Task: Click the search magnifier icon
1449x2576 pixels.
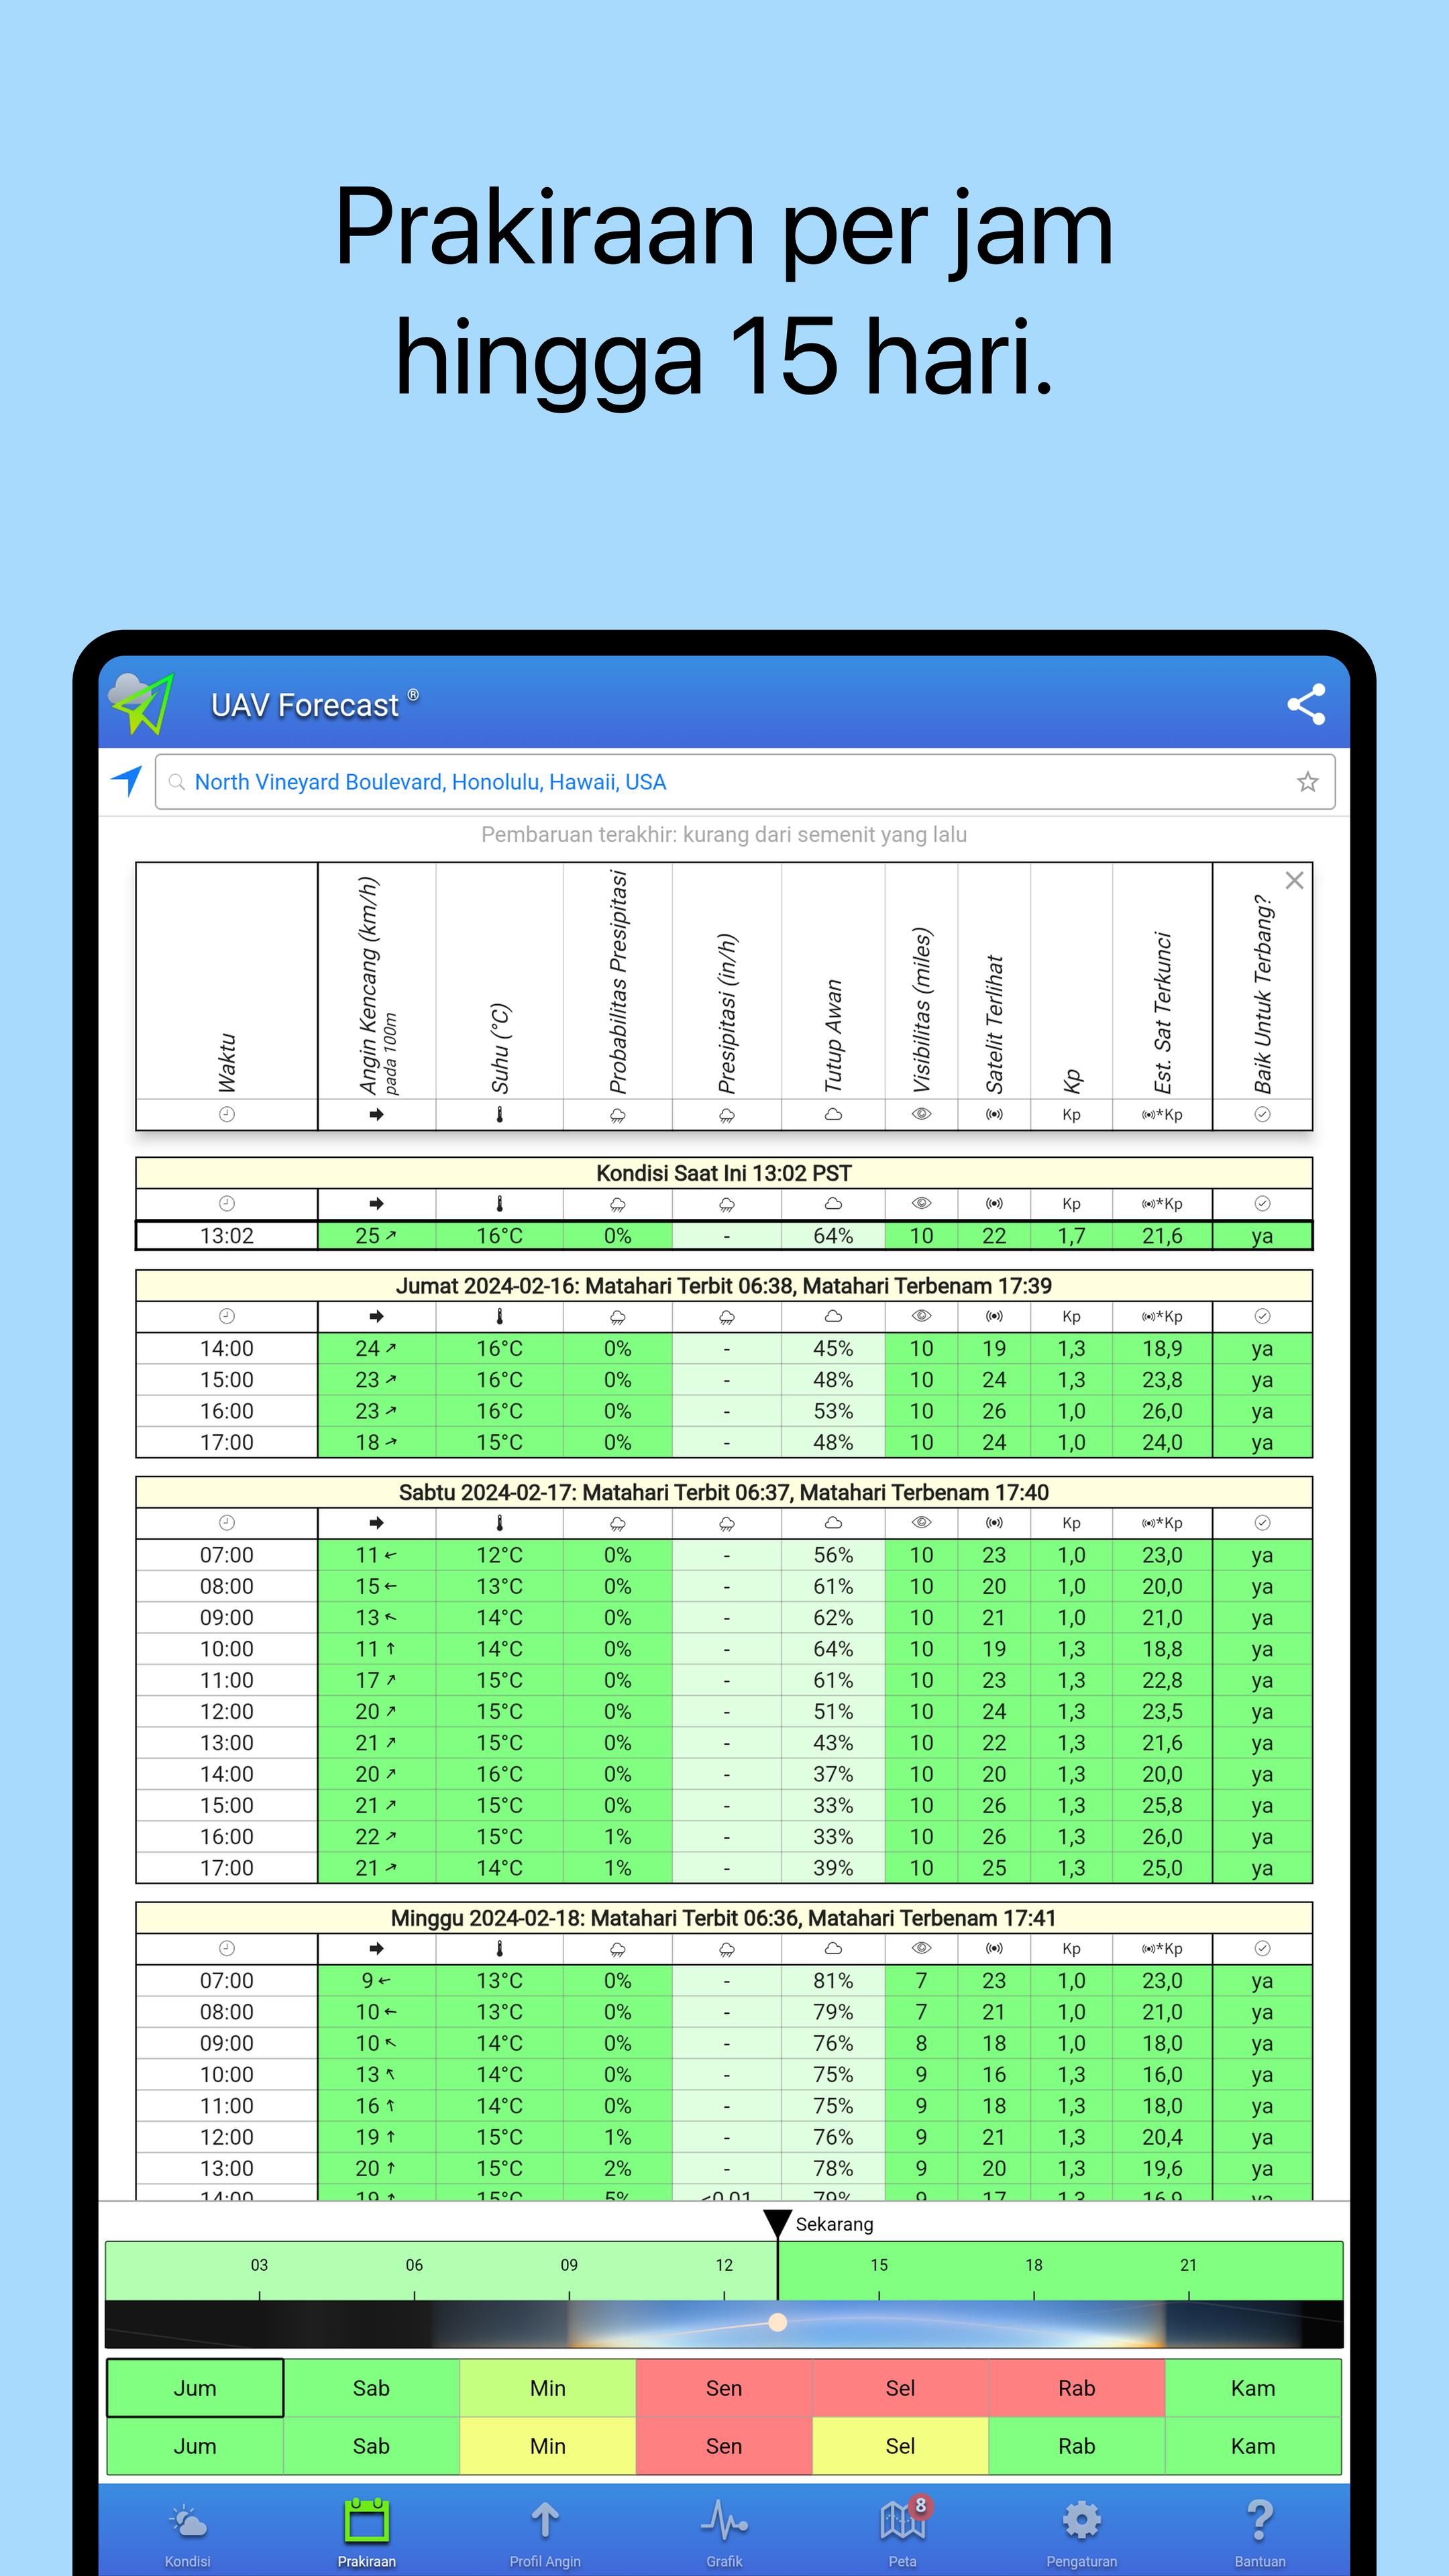Action: [177, 782]
